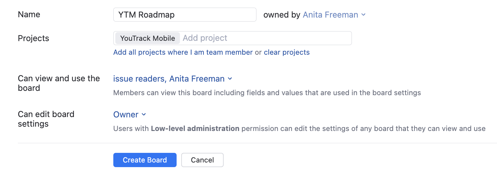This screenshot has height=189, width=497.
Task: Click the owned by text
Action: coord(282,15)
